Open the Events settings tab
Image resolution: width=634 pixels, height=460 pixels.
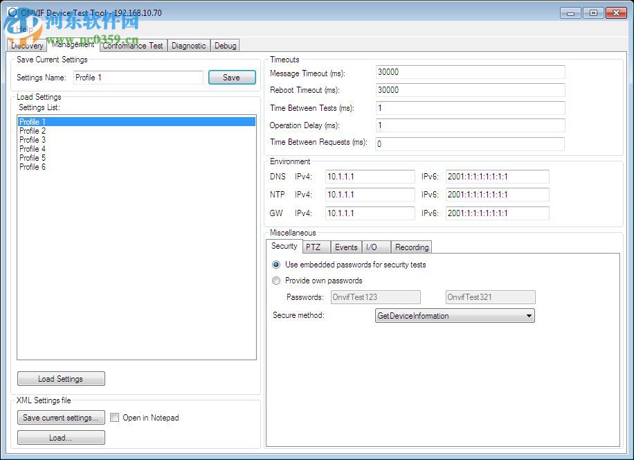[x=346, y=247]
